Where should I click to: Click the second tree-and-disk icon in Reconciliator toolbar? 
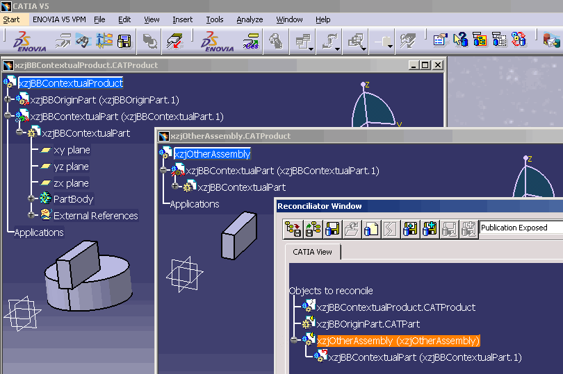coord(313,228)
